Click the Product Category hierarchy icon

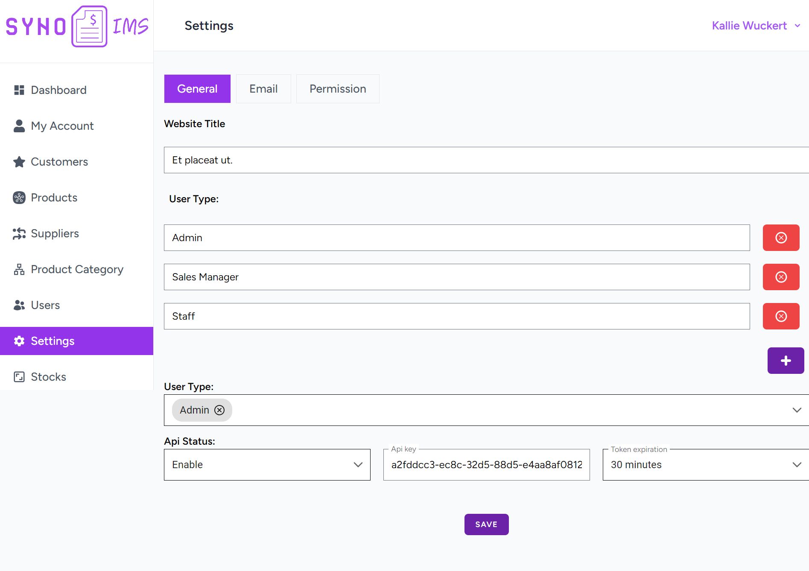tap(19, 269)
